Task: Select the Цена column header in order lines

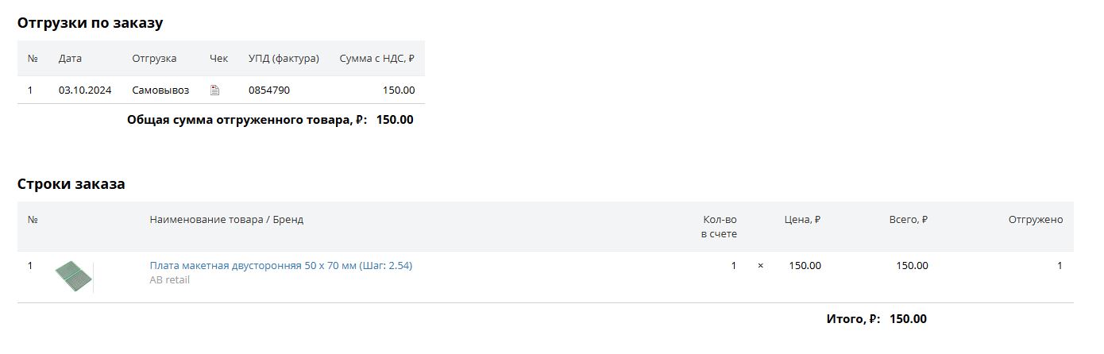Action: pos(802,220)
